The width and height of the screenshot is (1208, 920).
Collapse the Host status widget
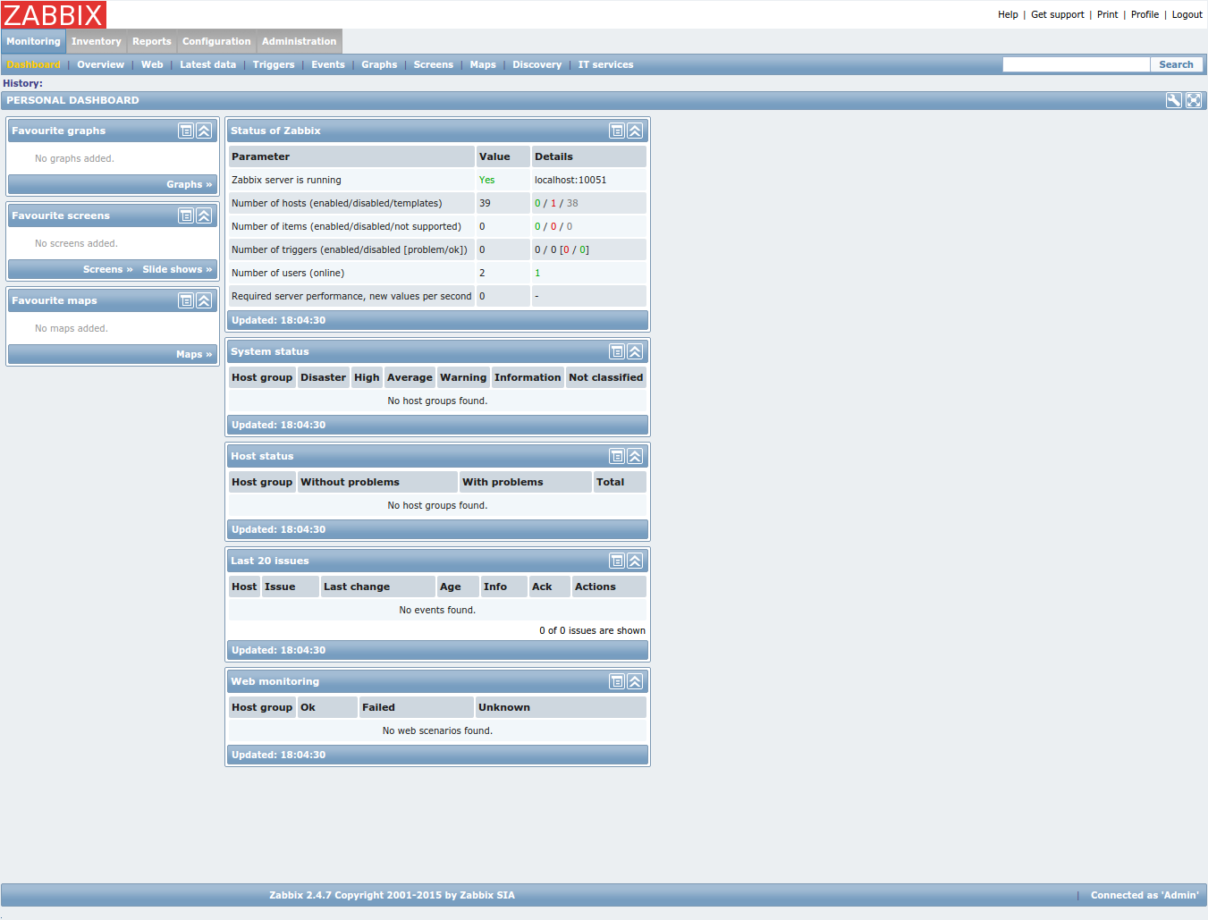coord(635,456)
